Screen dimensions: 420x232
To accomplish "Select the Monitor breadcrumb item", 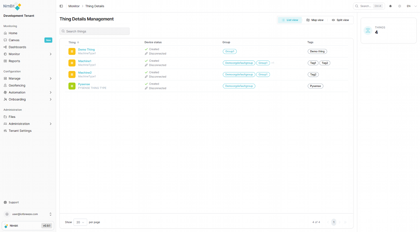I will click(x=74, y=6).
